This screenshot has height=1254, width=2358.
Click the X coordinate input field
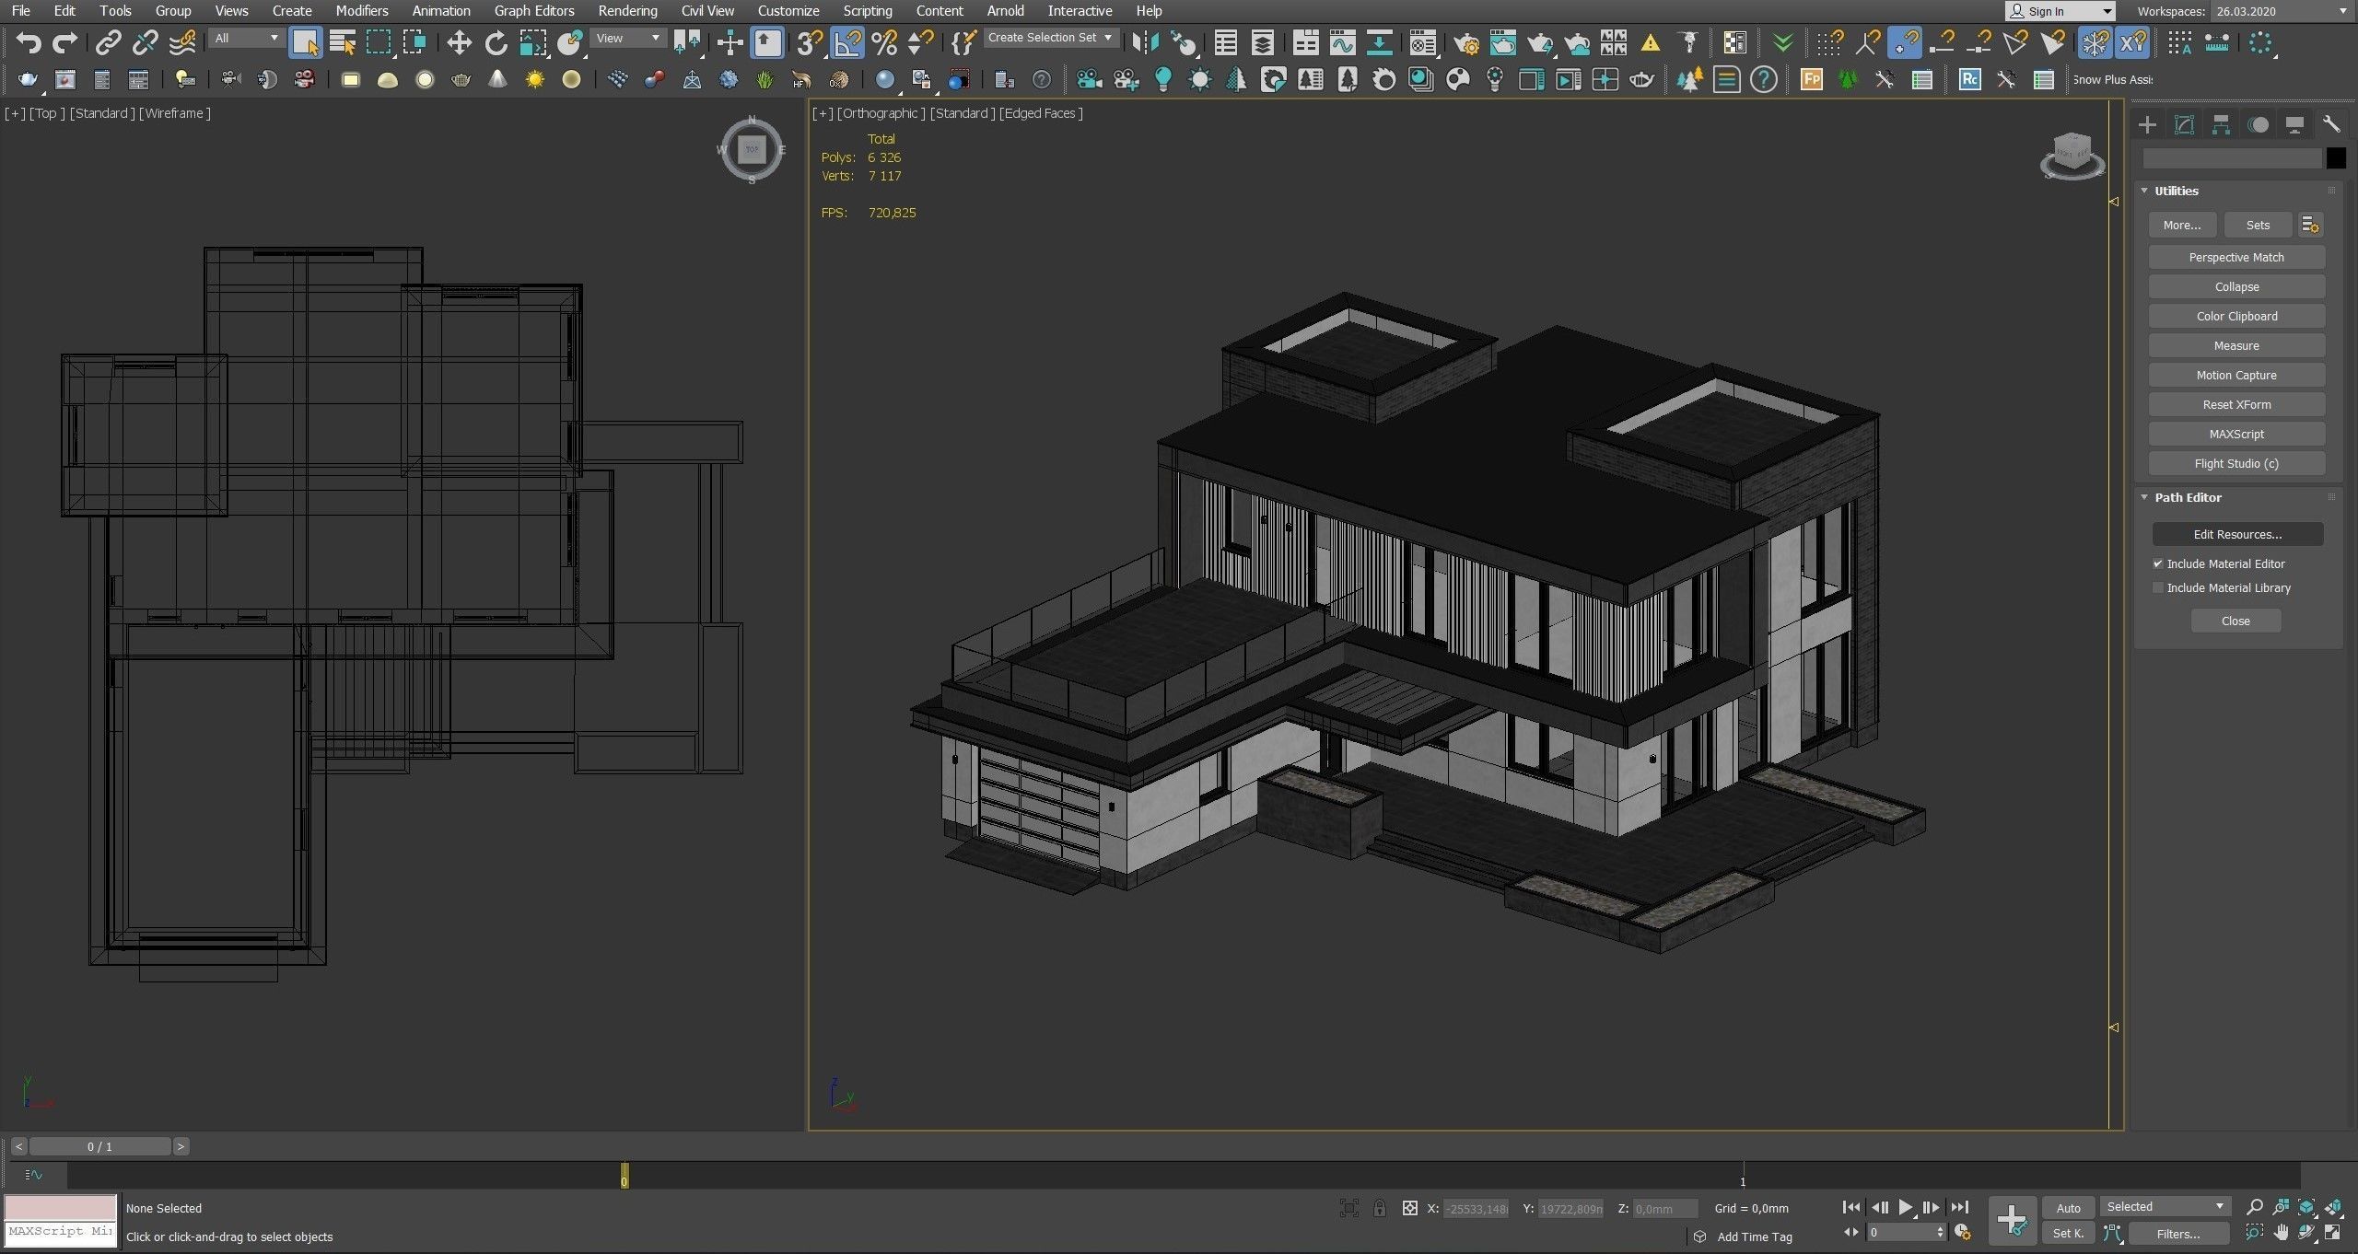(1475, 1208)
